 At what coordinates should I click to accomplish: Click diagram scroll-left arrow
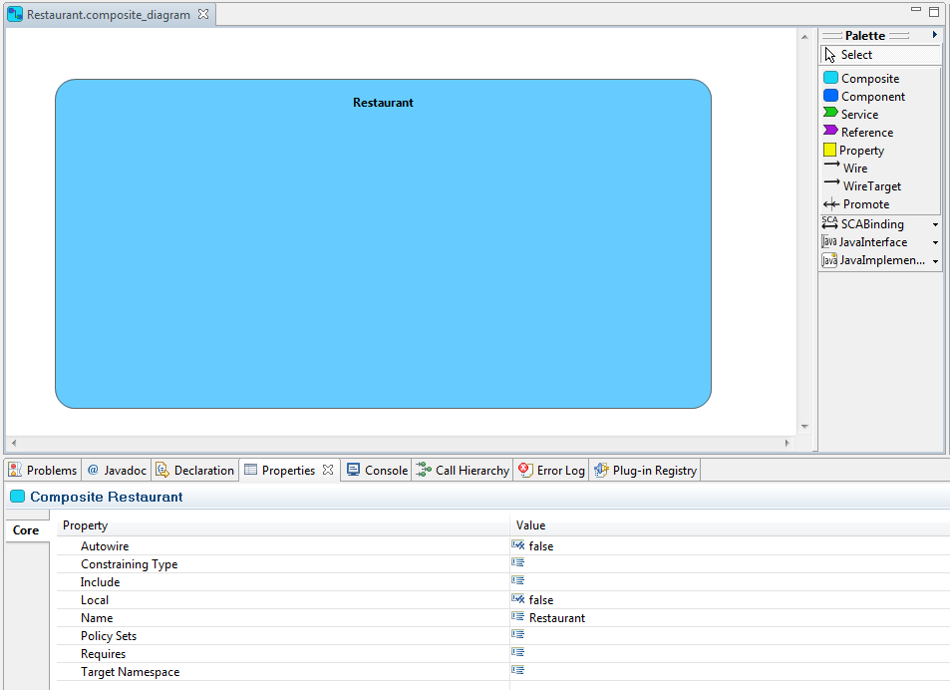tap(14, 443)
